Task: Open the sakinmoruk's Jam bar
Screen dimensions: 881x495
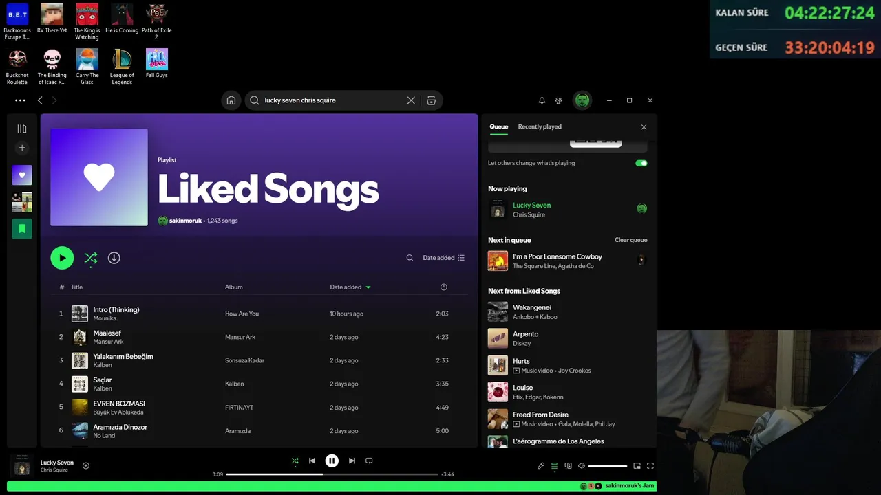Action: pos(332,486)
